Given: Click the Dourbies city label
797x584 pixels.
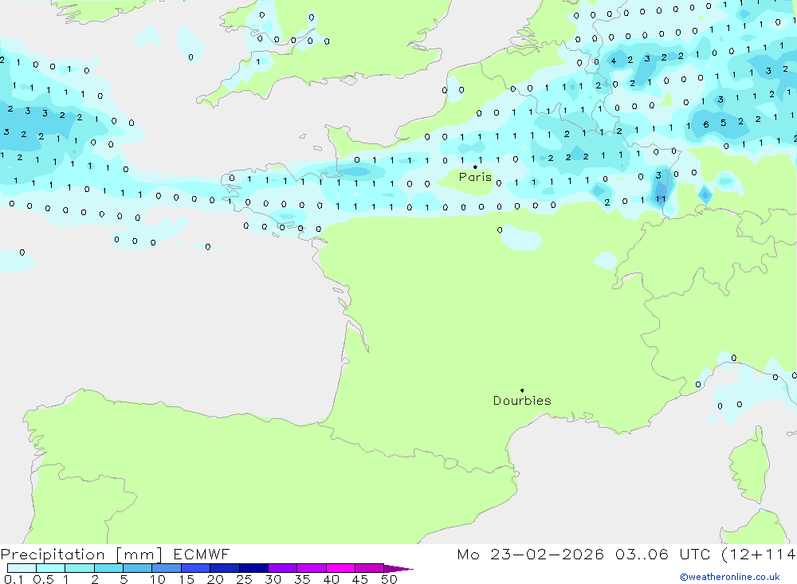Looking at the screenshot, I should click(522, 401).
